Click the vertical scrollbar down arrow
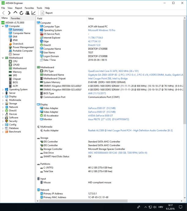 [185, 198]
